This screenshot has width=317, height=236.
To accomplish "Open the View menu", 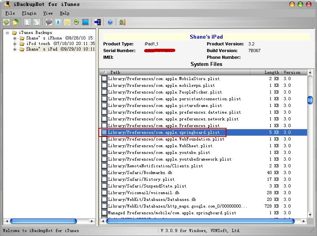I will click(x=48, y=13).
